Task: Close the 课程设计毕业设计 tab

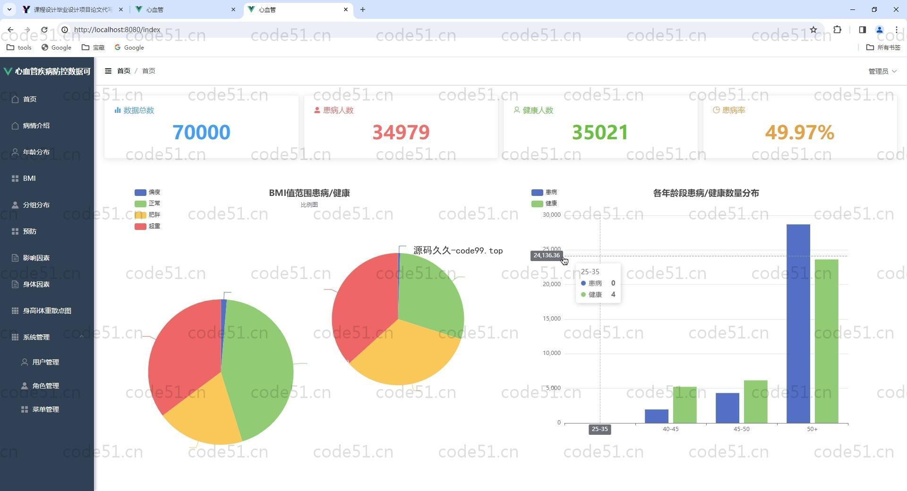Action: tap(121, 9)
